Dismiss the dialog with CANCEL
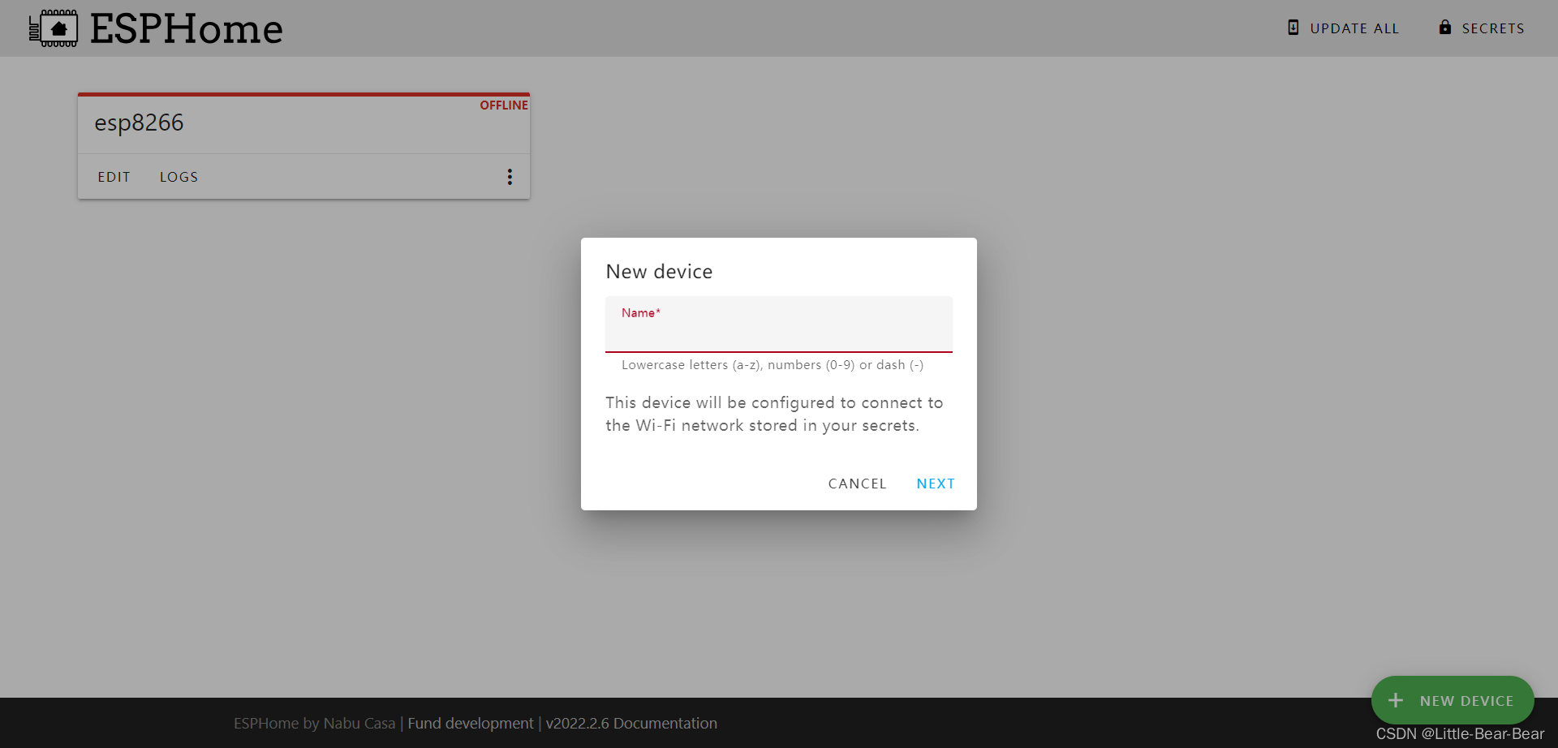The height and width of the screenshot is (748, 1558). coord(857,483)
